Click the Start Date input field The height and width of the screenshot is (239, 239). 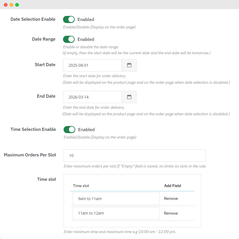pos(93,65)
